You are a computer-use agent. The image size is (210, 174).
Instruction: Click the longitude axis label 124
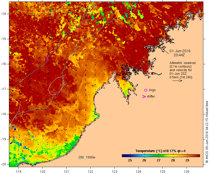(138, 171)
